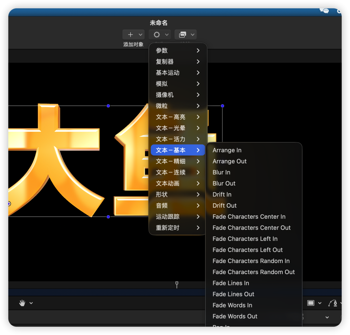Click the rectangle shape tool icon
350x335 pixels.
pos(311,303)
